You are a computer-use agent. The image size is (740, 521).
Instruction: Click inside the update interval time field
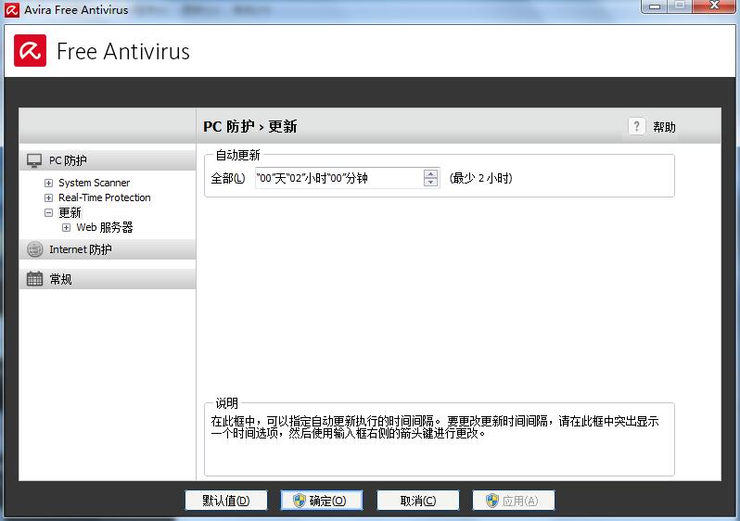click(334, 178)
